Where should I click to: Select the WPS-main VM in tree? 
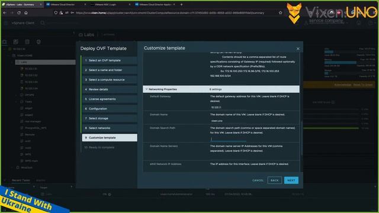pyautogui.click(x=31, y=161)
